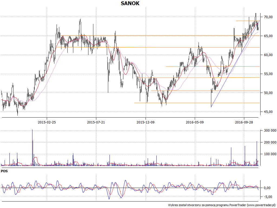The image size is (277, 208).
Task: Click the volume spike near 200 000 at far right
Action: click(257, 154)
